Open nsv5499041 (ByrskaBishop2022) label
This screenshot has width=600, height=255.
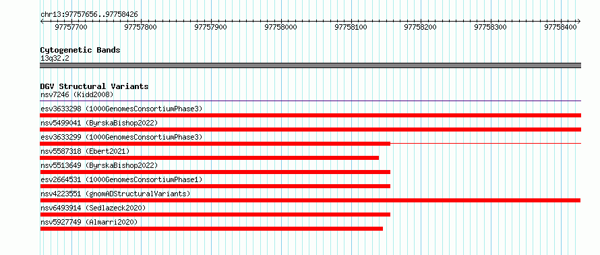coord(99,123)
